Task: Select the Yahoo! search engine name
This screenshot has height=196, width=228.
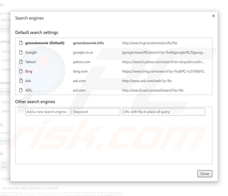Action: 31,62
